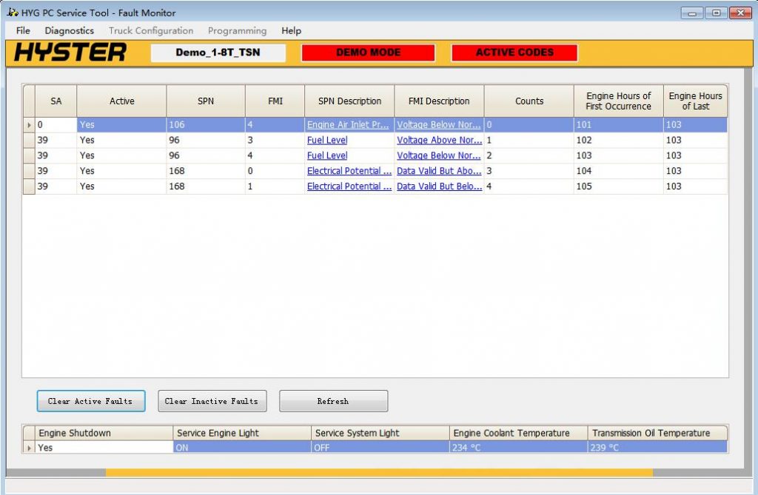758x495 pixels.
Task: Click Engine Coolant Temperature value 234 °C
Action: pyautogui.click(x=519, y=448)
